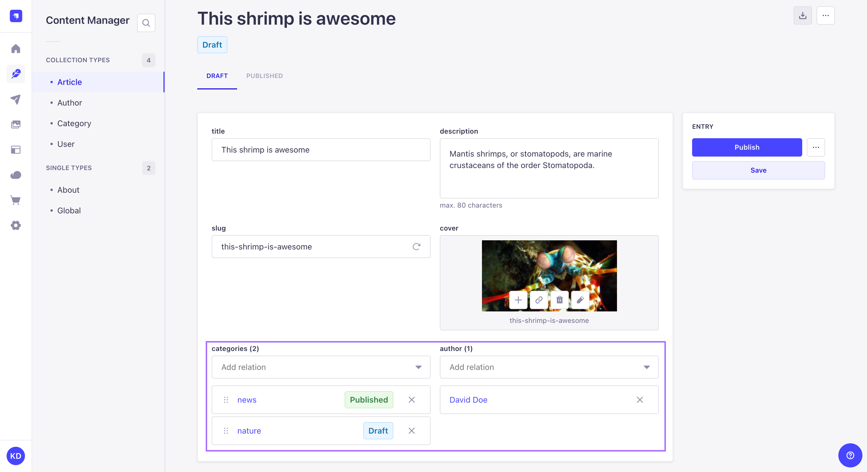Click the Save button for this entry
Screen dimensions: 867x472
[758, 170]
